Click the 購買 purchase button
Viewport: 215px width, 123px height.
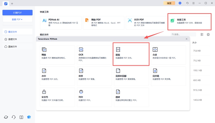point(169,3)
